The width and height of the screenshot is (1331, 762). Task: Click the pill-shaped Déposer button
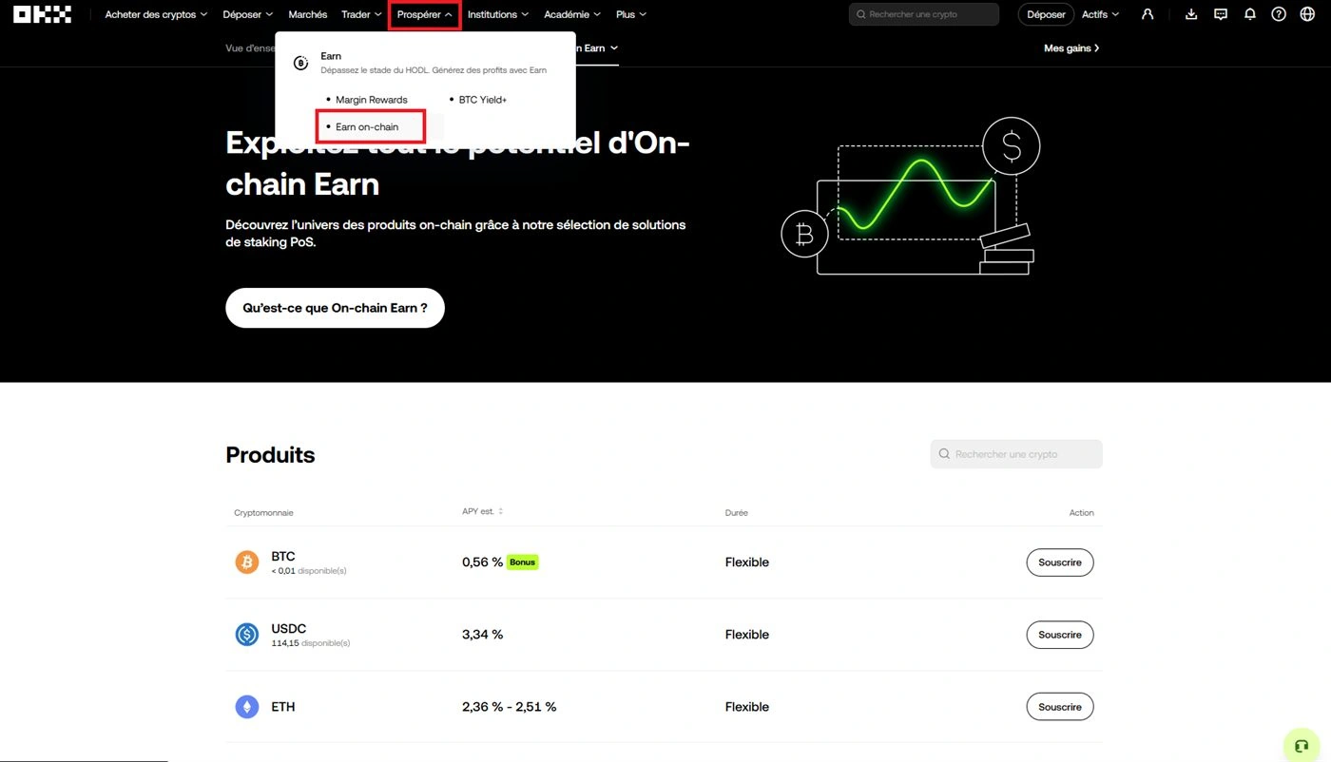[x=1046, y=14]
